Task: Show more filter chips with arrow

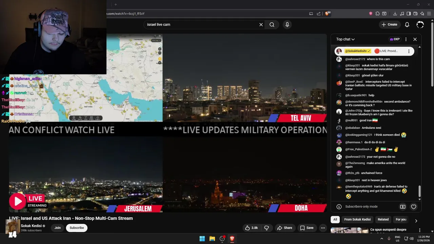Action: click(x=416, y=221)
